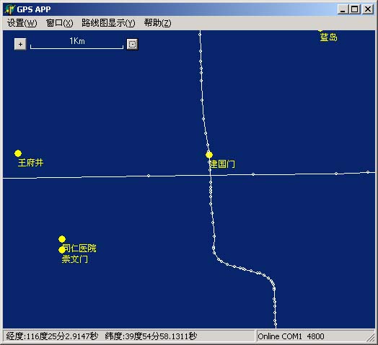This screenshot has width=378, height=345.
Task: Maximize the GPS APP window
Action: (355, 9)
